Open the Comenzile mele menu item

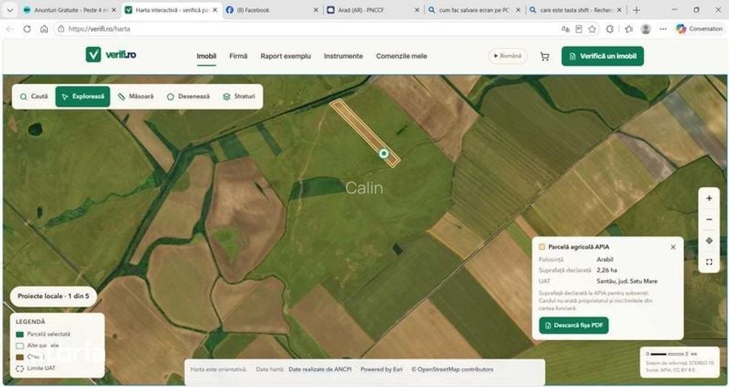[x=401, y=56]
